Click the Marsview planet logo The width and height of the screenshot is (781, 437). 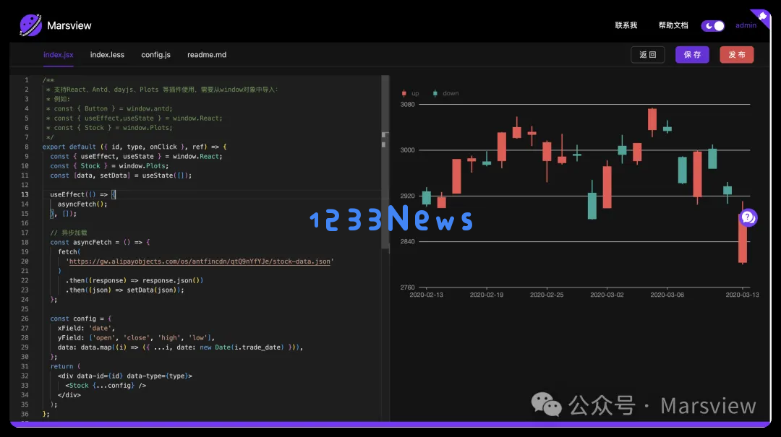click(30, 25)
